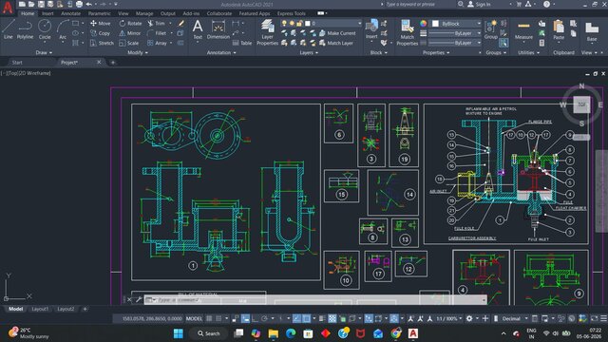Viewport: 608px width, 342px height.
Task: Click the white ByBlock color swatch
Action: 435,24
